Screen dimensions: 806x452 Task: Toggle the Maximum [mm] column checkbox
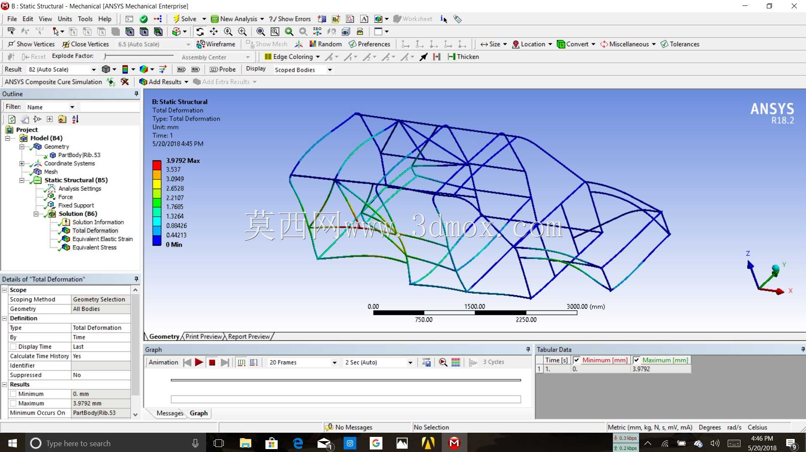pyautogui.click(x=636, y=360)
